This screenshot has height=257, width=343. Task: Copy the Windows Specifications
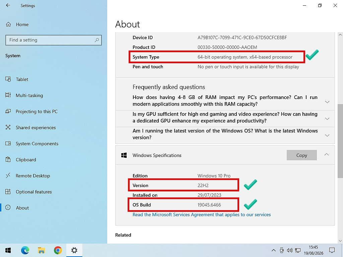[302, 155]
